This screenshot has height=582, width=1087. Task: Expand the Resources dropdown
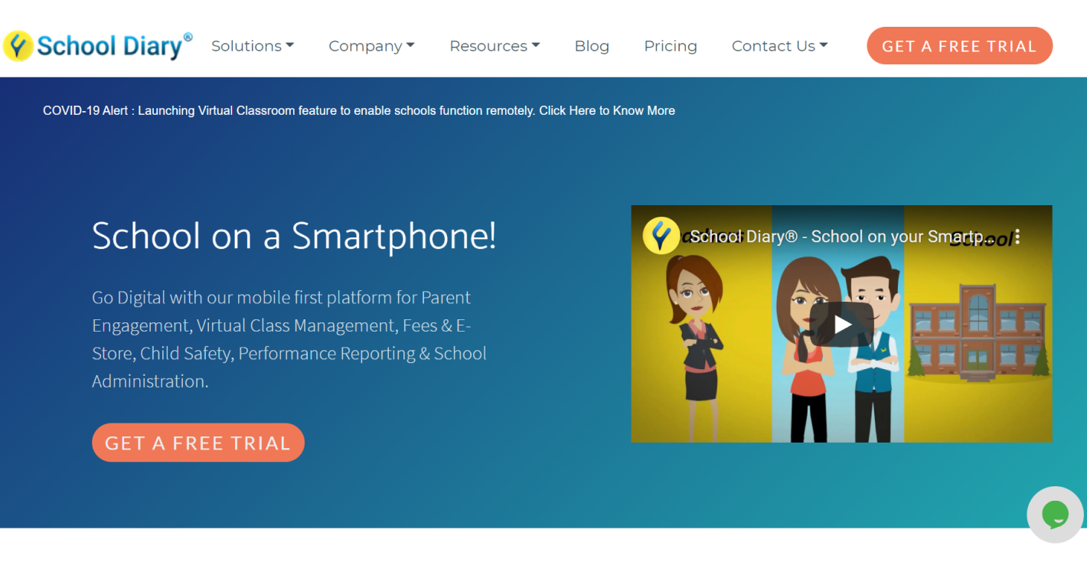coord(495,46)
